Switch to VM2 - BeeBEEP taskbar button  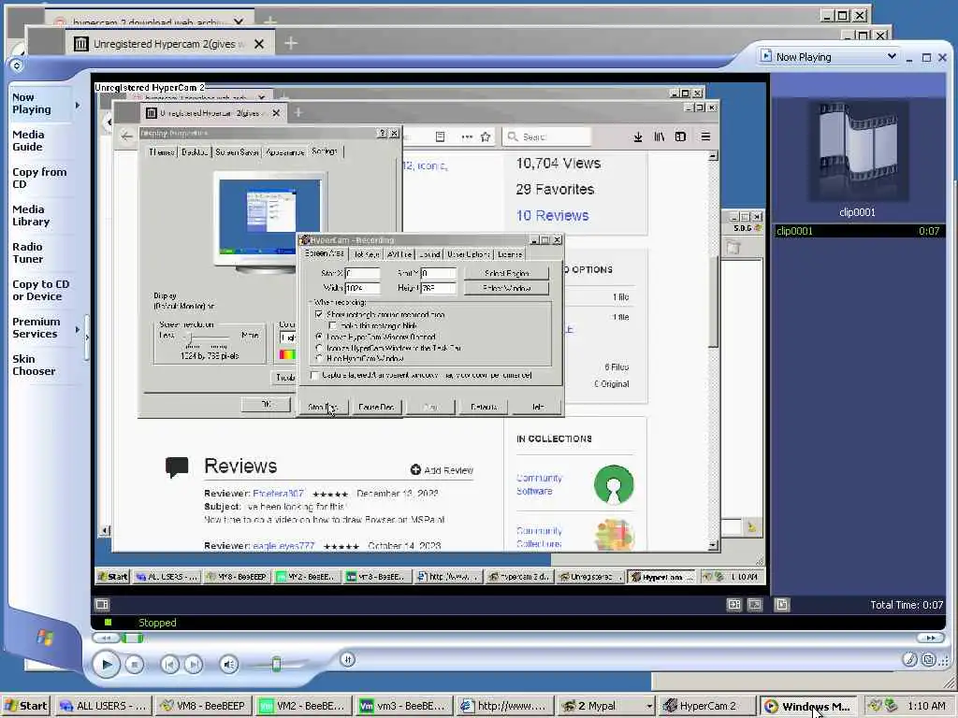(303, 706)
